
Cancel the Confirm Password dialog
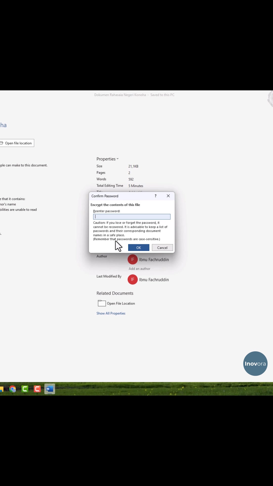[162, 248]
